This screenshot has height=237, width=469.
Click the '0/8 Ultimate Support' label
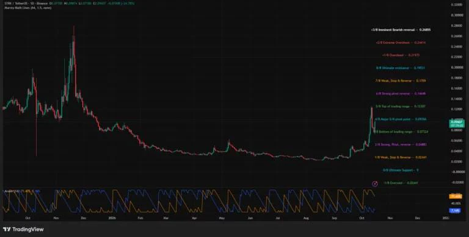pyautogui.click(x=401, y=170)
